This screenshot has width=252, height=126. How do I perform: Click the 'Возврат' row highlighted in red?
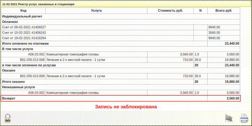[x=9, y=98]
